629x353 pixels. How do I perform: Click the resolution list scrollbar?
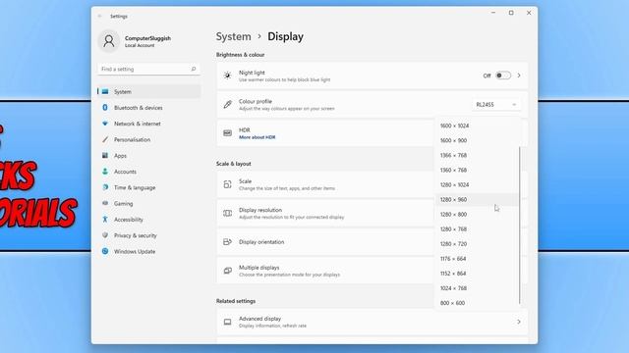pos(520,225)
